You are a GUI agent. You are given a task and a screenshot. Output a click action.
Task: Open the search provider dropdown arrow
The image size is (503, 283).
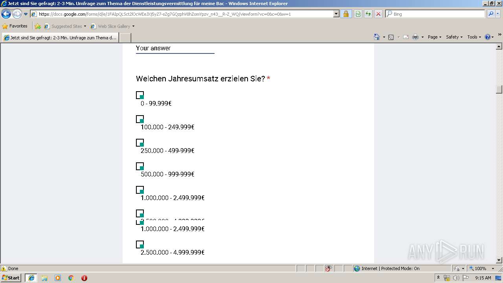click(498, 14)
